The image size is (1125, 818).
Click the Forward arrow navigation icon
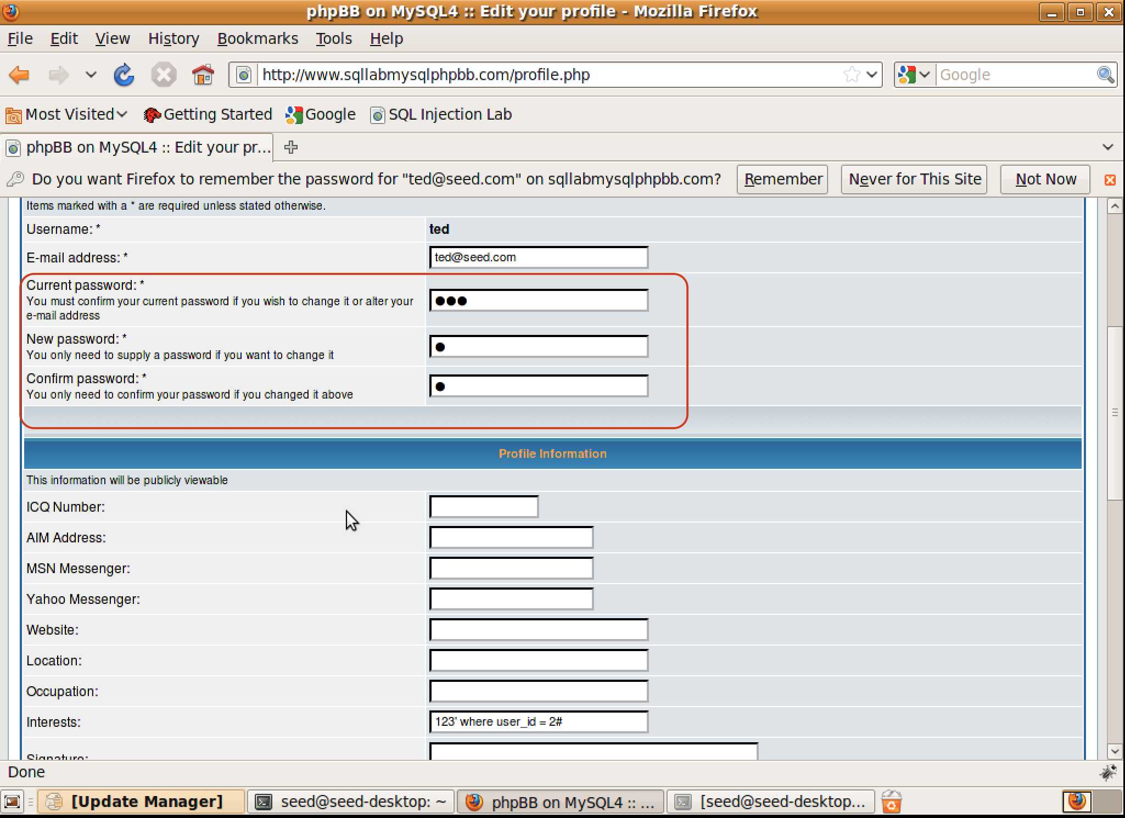[x=59, y=75]
